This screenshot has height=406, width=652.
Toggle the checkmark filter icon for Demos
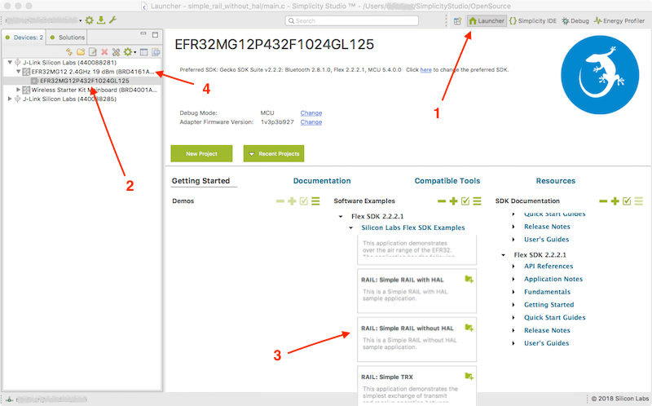(304, 201)
